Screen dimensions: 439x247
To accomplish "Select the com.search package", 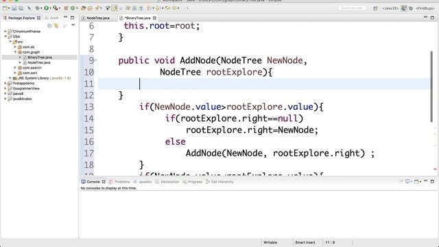I will coord(32,67).
